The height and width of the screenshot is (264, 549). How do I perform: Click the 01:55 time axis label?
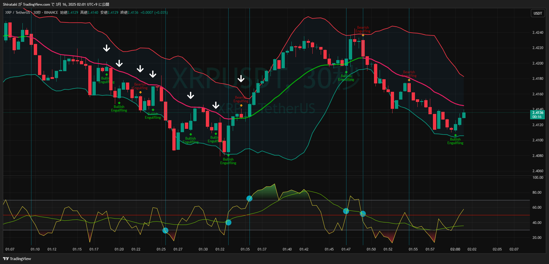[413, 249]
